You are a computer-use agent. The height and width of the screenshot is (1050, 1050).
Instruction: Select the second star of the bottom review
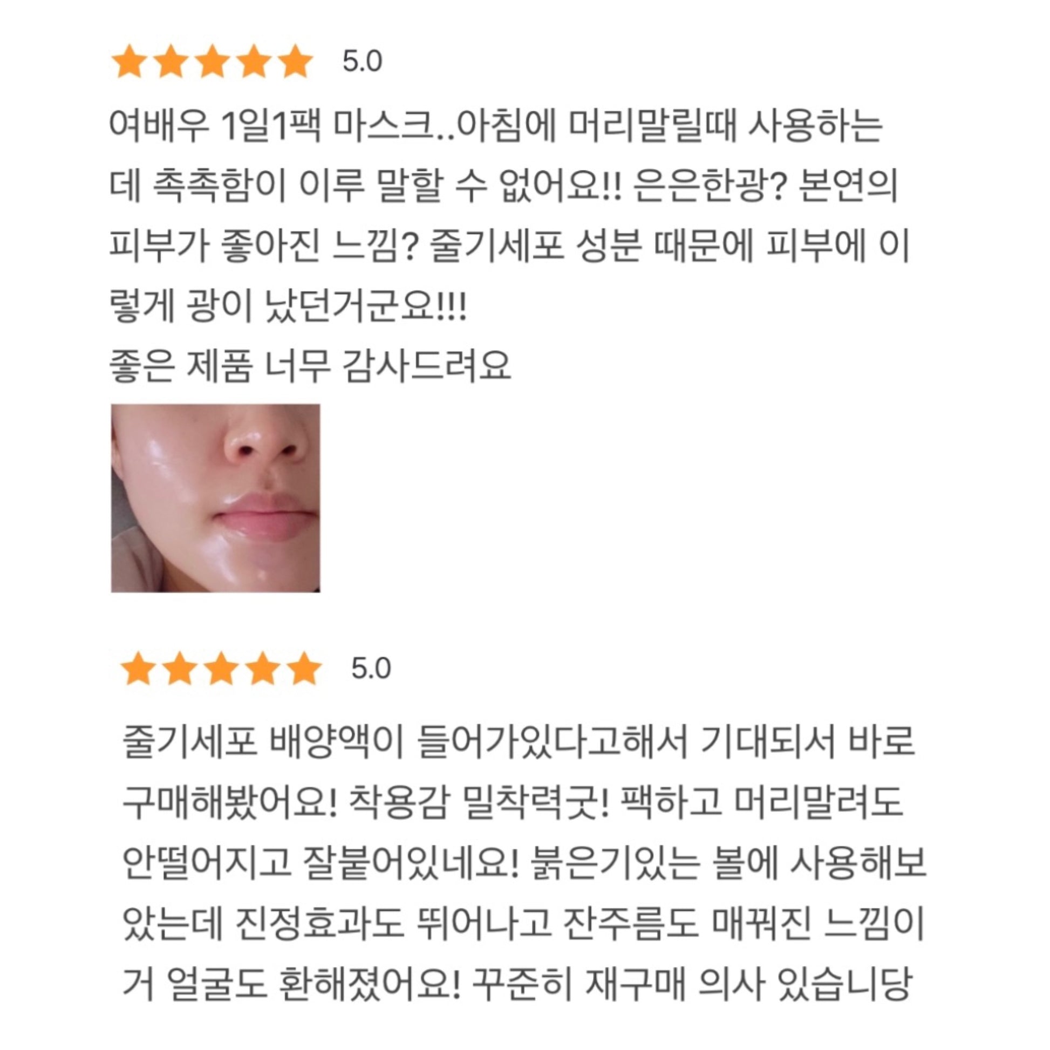[180, 669]
